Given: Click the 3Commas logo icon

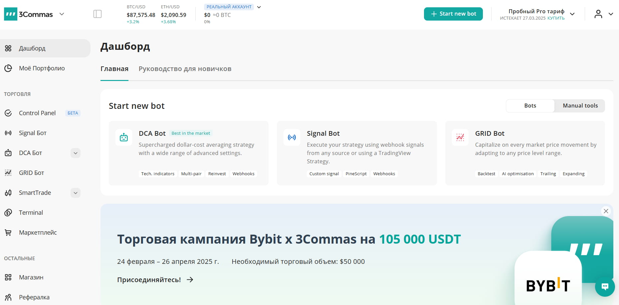Looking at the screenshot, I should (11, 14).
